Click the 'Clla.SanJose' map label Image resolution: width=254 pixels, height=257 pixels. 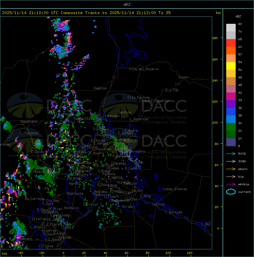point(139,97)
